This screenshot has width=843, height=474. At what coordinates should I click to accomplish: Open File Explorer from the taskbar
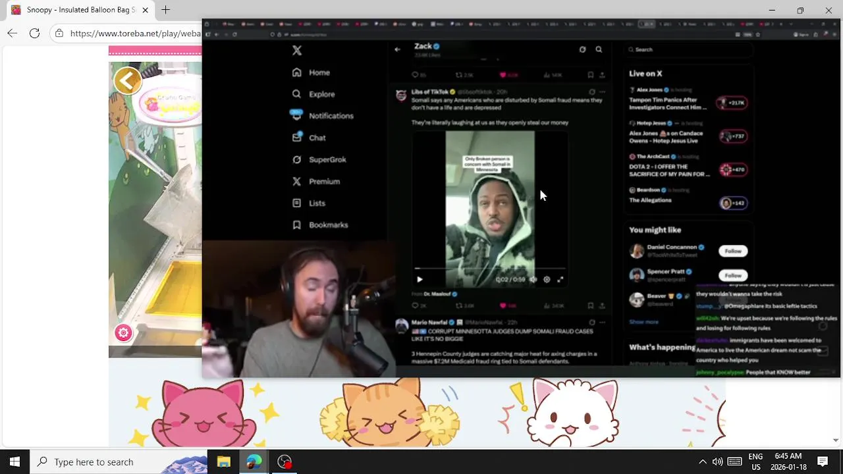[x=223, y=461]
